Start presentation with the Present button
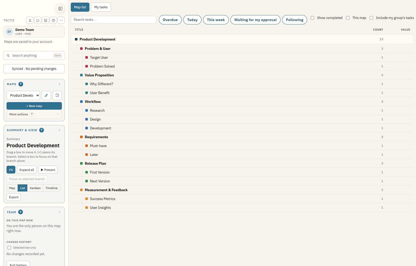The height and width of the screenshot is (266, 416). click(48, 170)
